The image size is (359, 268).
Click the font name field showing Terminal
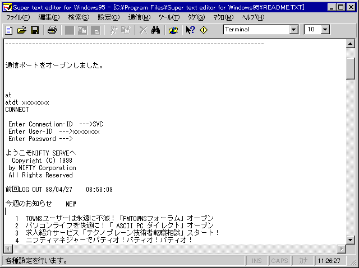pyautogui.click(x=256, y=30)
